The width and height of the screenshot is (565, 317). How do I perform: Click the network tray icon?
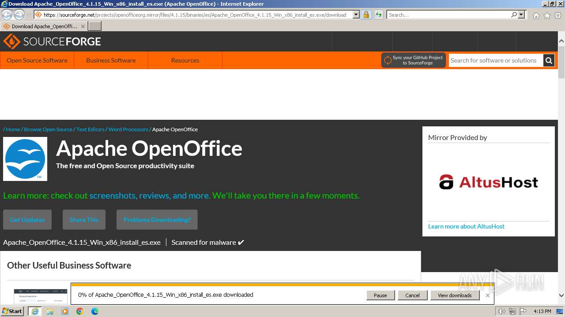512,311
